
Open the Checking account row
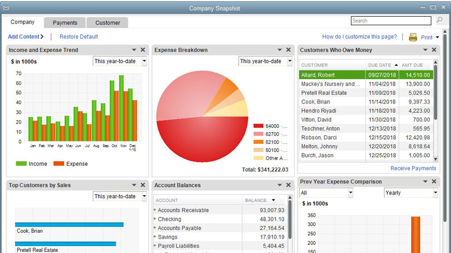point(220,219)
